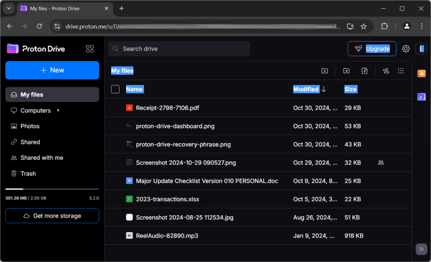Click the Word icon of Major Update Checklist
Viewport: 431px width, 262px height.
[129, 181]
